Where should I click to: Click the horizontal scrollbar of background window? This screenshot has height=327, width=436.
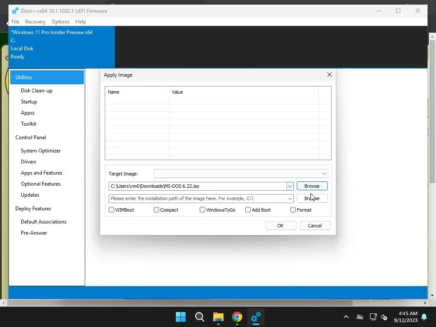[179, 303]
